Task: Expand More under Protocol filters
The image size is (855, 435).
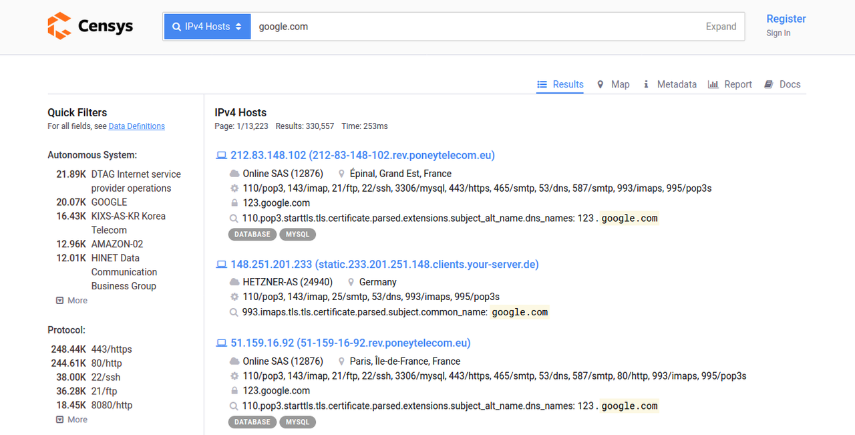Action: [71, 420]
